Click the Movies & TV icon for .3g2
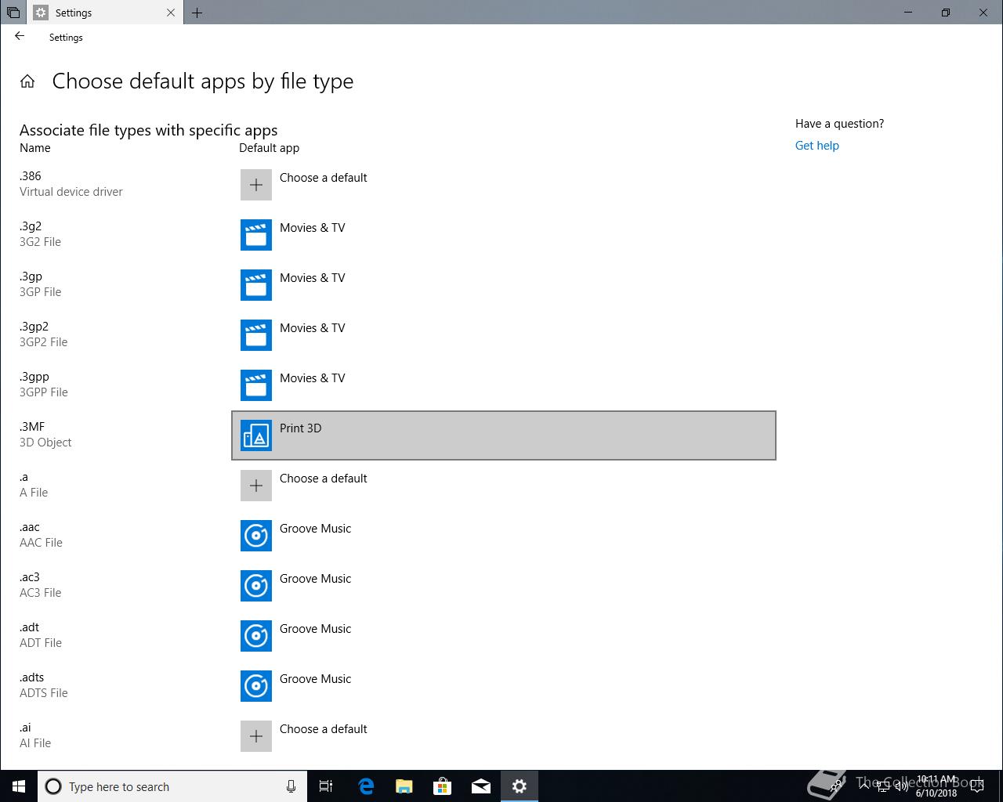The height and width of the screenshot is (802, 1003). click(x=255, y=235)
